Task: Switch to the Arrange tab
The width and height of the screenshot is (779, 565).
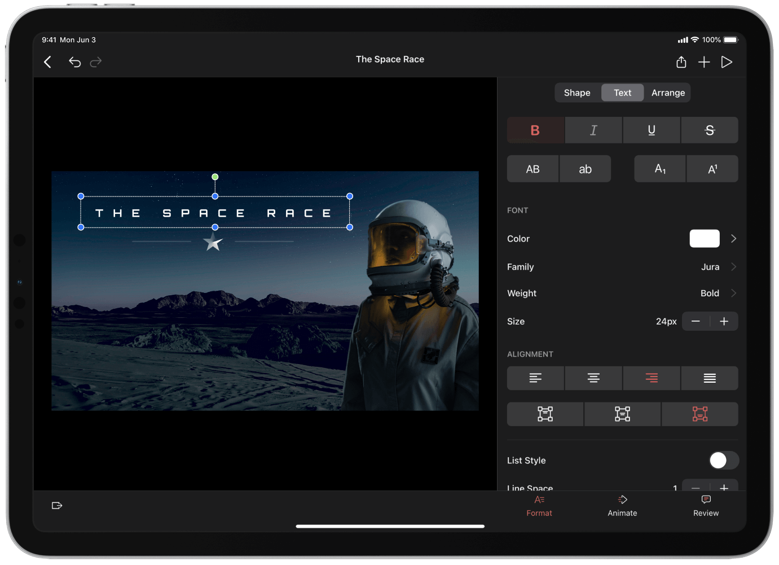Action: [668, 93]
